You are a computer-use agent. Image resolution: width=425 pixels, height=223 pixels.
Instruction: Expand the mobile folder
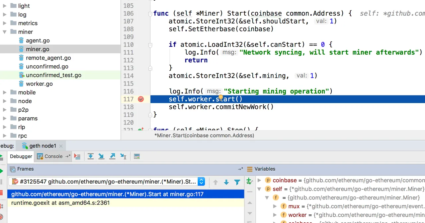click(x=5, y=92)
